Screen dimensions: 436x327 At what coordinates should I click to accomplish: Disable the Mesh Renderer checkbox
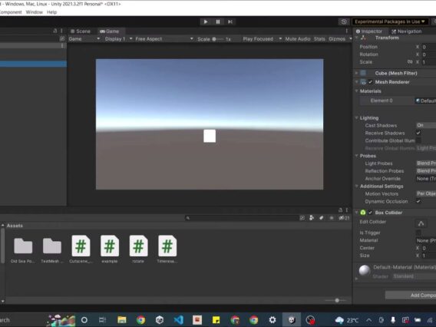pyautogui.click(x=370, y=81)
